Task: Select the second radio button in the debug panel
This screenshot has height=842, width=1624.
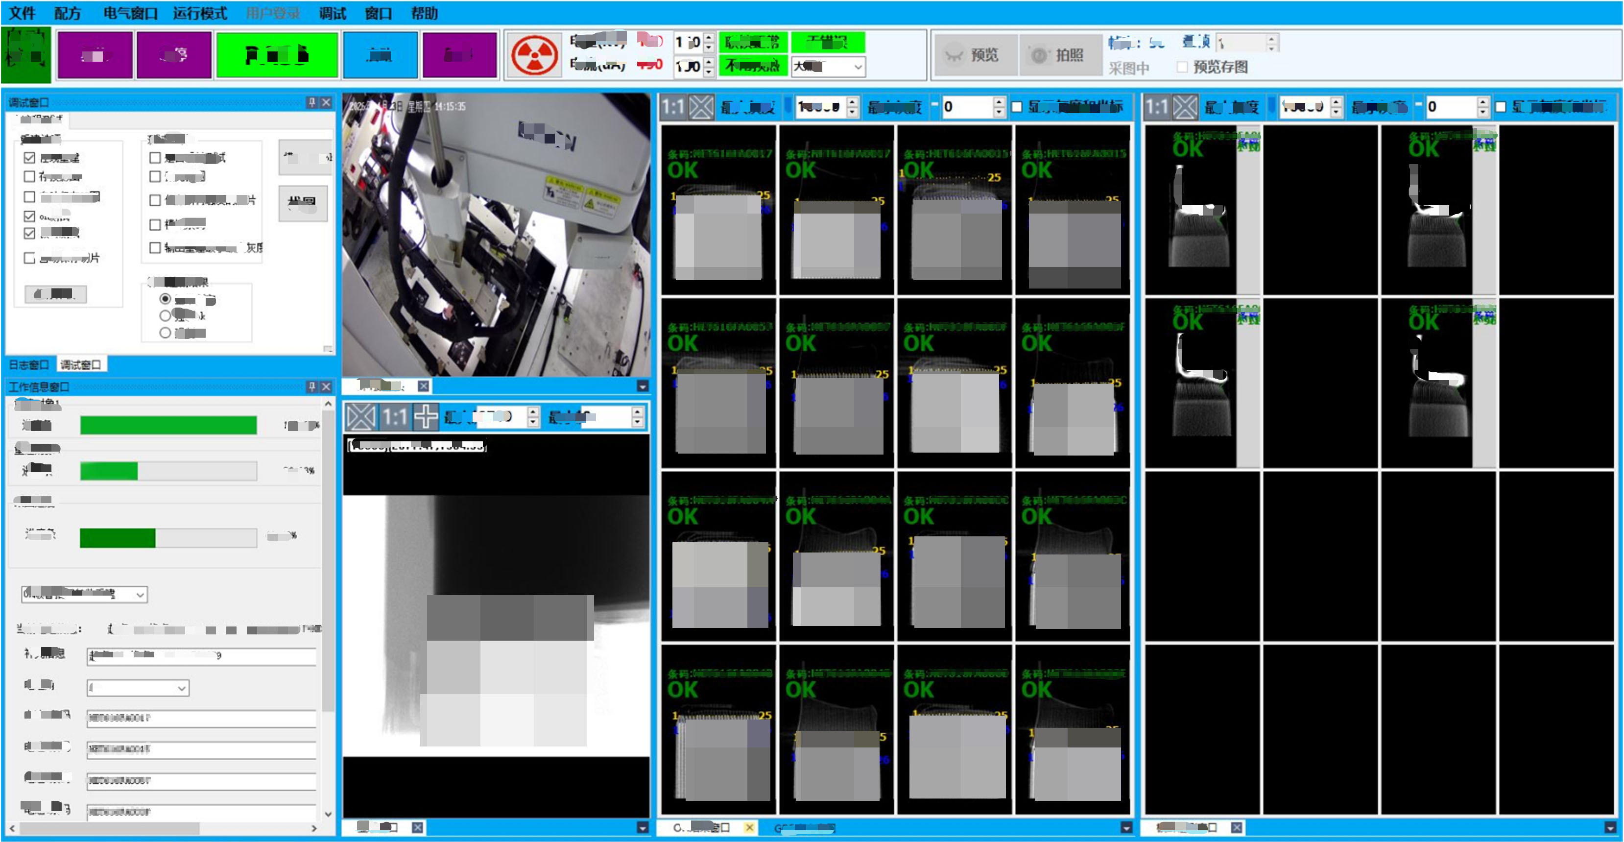Action: click(x=165, y=315)
